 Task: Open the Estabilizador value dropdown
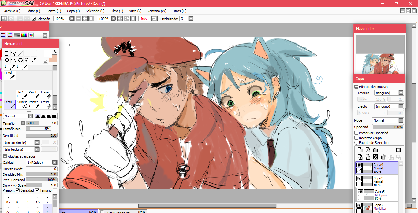(x=191, y=19)
